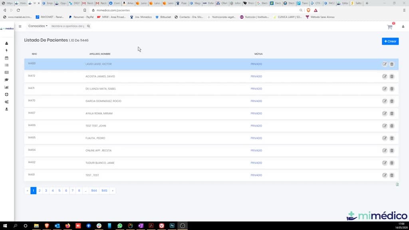Click the patient name search field
Screen dimensions: 409x230
coord(68,26)
